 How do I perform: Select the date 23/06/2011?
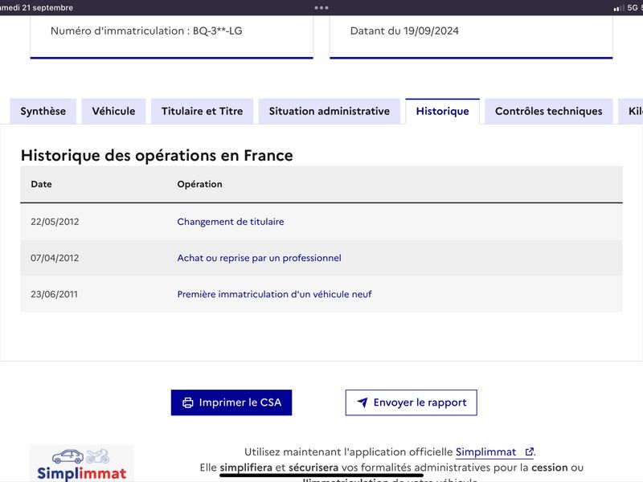coord(54,294)
